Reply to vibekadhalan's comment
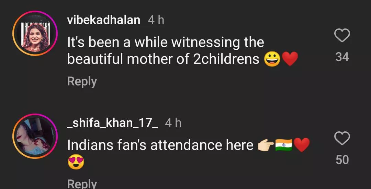371x189 pixels. coord(82,81)
